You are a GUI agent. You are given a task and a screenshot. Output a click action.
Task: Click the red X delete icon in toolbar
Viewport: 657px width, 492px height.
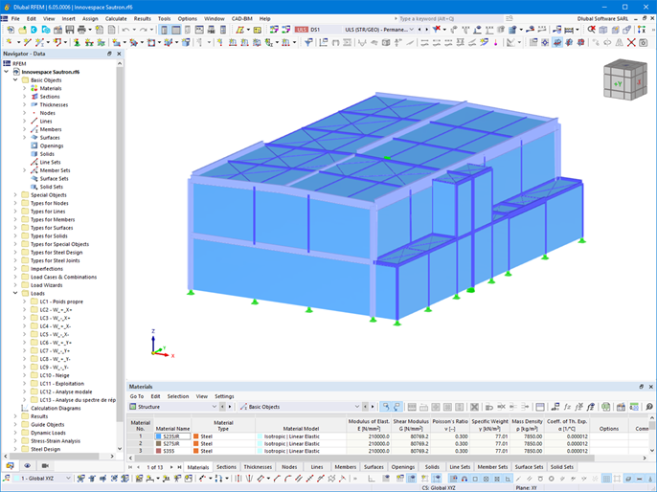tap(631, 42)
